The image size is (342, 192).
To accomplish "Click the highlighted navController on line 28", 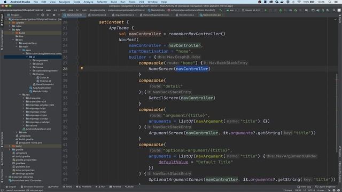I will [192, 69].
